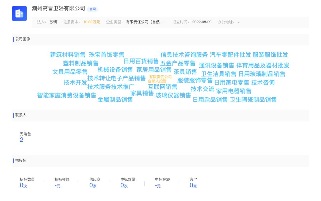Click the 无角色 contact count 2
The height and width of the screenshot is (201, 321).
(x=22, y=140)
